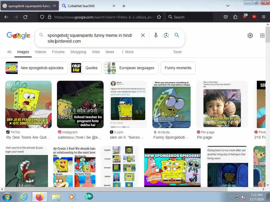Open the tracking protection shield icon
Image resolution: width=270 pixels, height=202 pixels.
pyautogui.click(x=42, y=17)
